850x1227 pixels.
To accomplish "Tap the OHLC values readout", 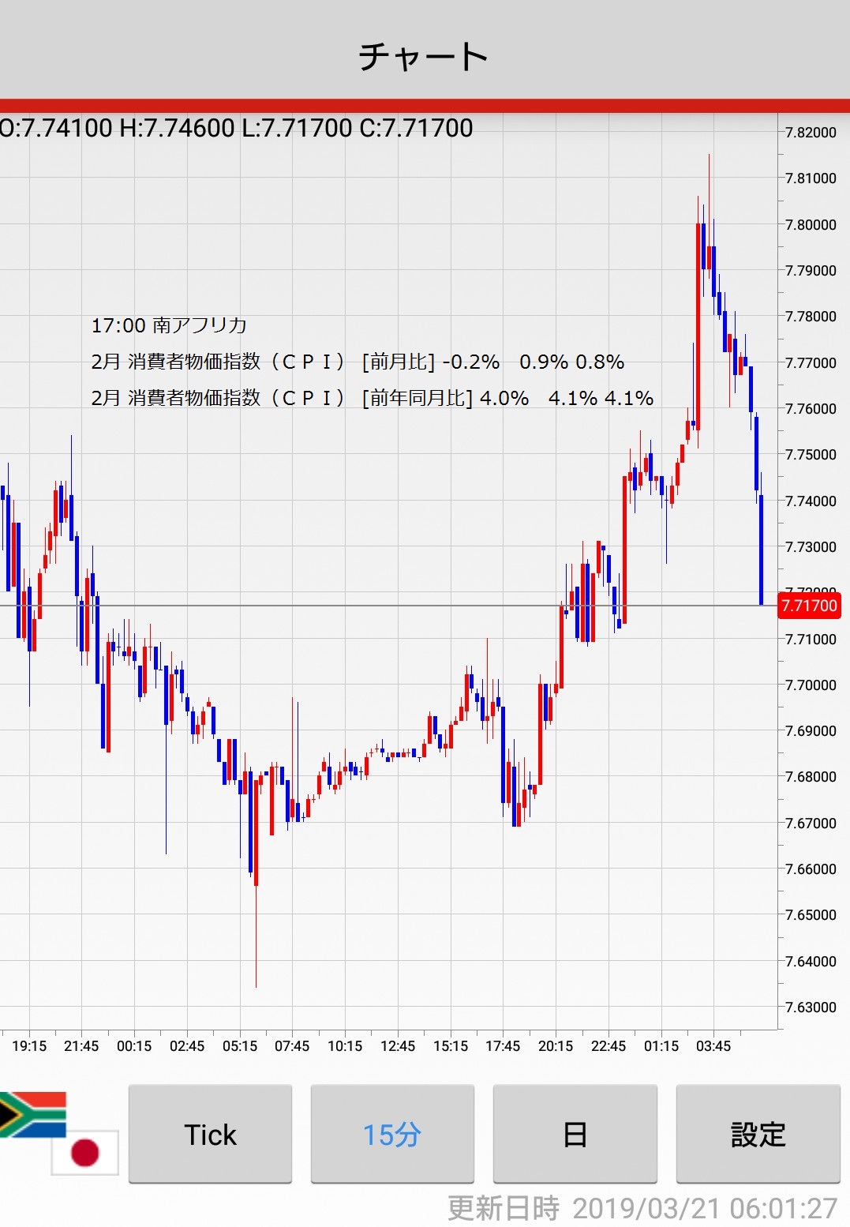I will pos(237,128).
